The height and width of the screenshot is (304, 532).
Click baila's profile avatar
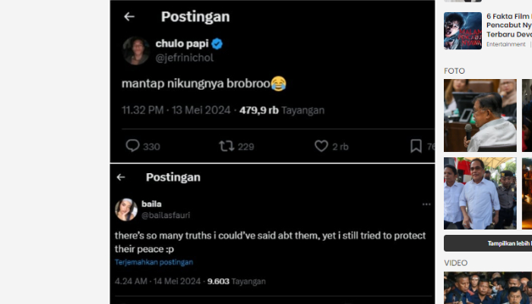pyautogui.click(x=126, y=210)
